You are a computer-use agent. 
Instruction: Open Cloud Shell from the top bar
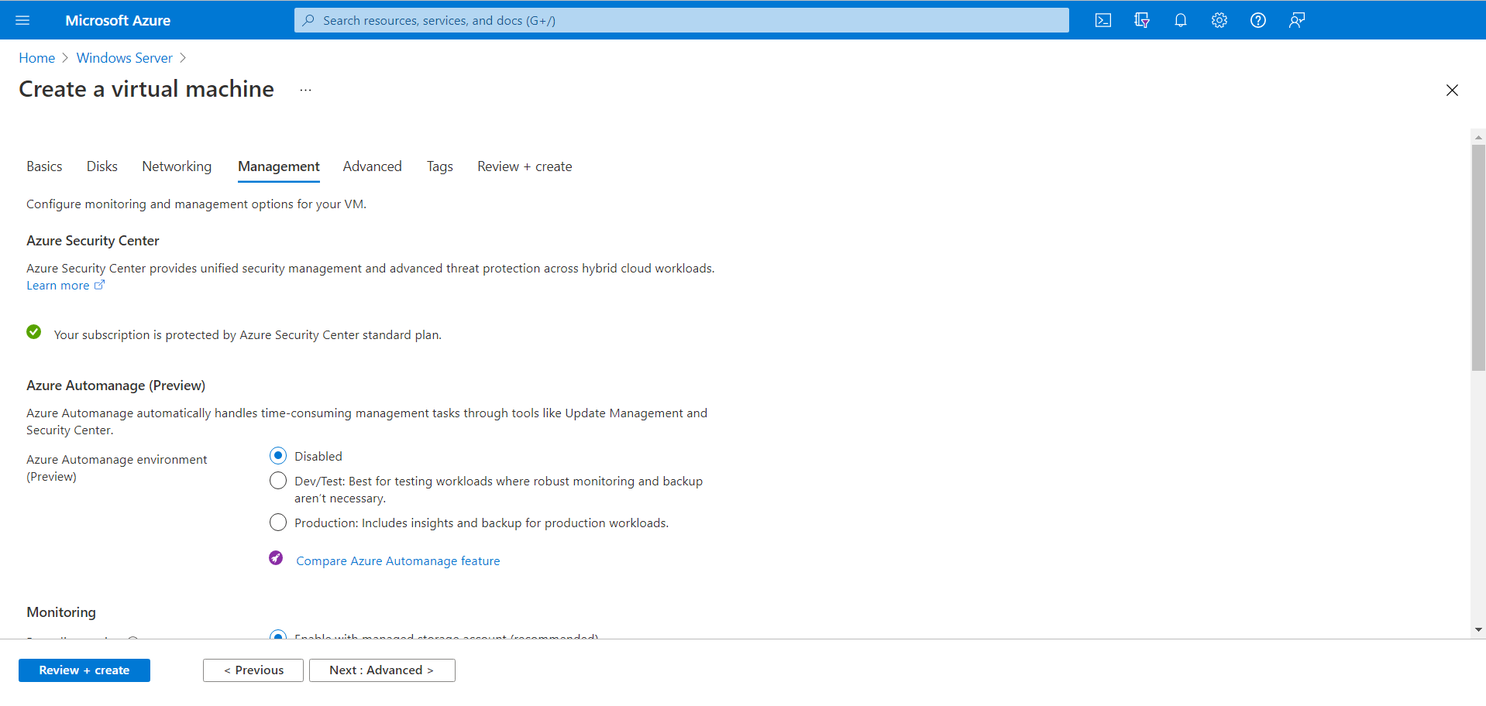point(1103,20)
